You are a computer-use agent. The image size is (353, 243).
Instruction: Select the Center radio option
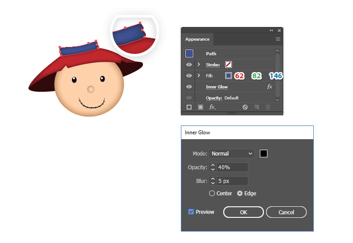[212, 194]
